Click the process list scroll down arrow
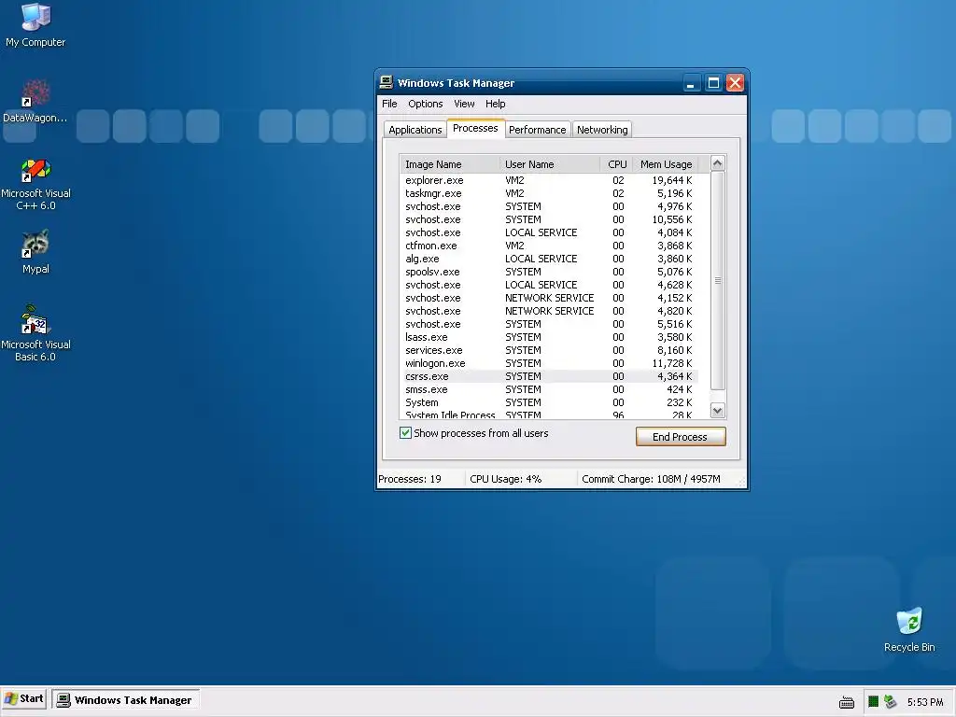 coord(718,411)
